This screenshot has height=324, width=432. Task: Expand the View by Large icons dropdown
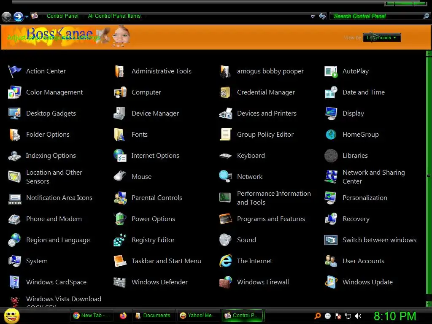(382, 38)
